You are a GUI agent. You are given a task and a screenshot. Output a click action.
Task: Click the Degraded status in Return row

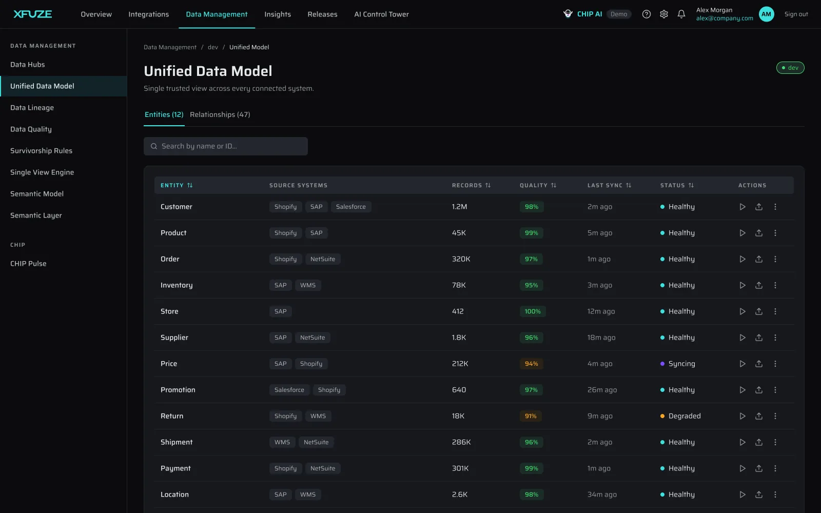(680, 416)
